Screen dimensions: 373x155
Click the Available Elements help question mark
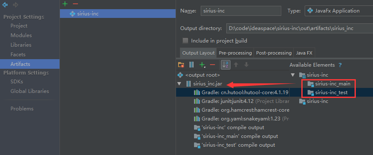[x=340, y=65]
